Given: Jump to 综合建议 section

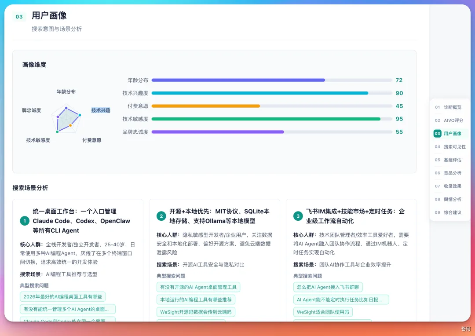Looking at the screenshot, I should (448, 212).
